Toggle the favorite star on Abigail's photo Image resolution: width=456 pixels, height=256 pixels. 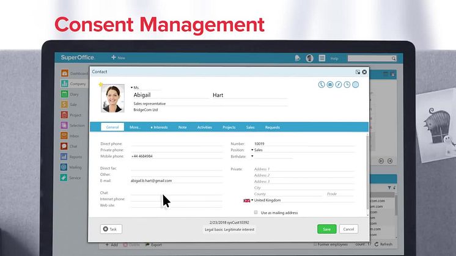(x=101, y=84)
